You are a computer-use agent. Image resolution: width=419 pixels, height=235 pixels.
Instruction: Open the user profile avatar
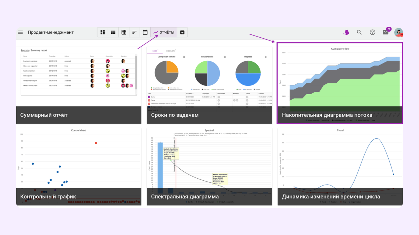398,32
